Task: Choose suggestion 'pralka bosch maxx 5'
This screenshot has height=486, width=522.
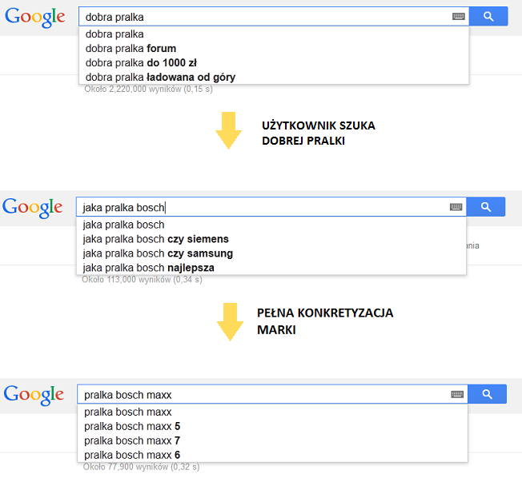Action: pyautogui.click(x=272, y=426)
